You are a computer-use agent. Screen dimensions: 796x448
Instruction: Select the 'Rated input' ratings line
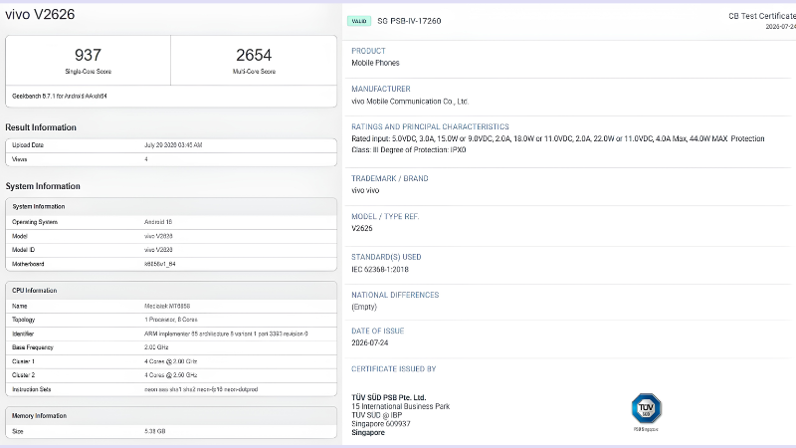(558, 138)
